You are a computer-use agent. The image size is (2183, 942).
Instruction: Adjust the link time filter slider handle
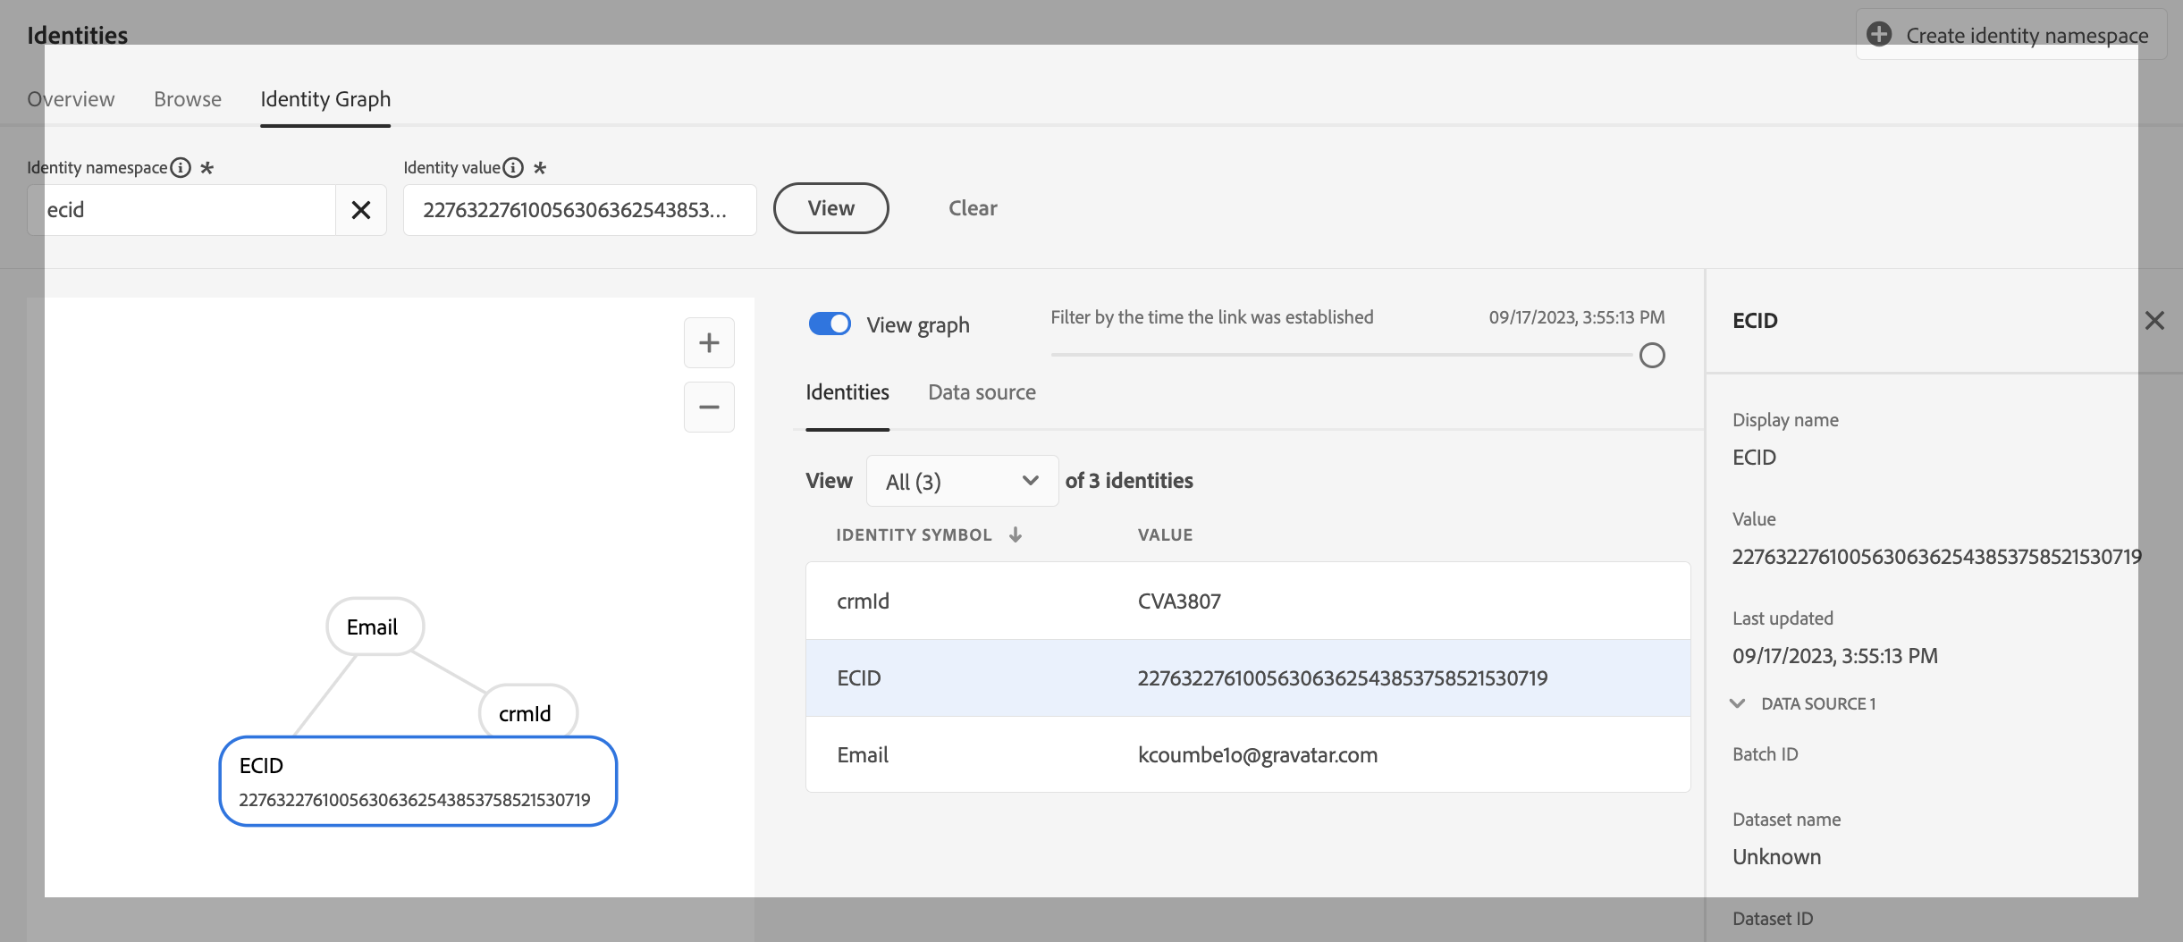(x=1652, y=356)
